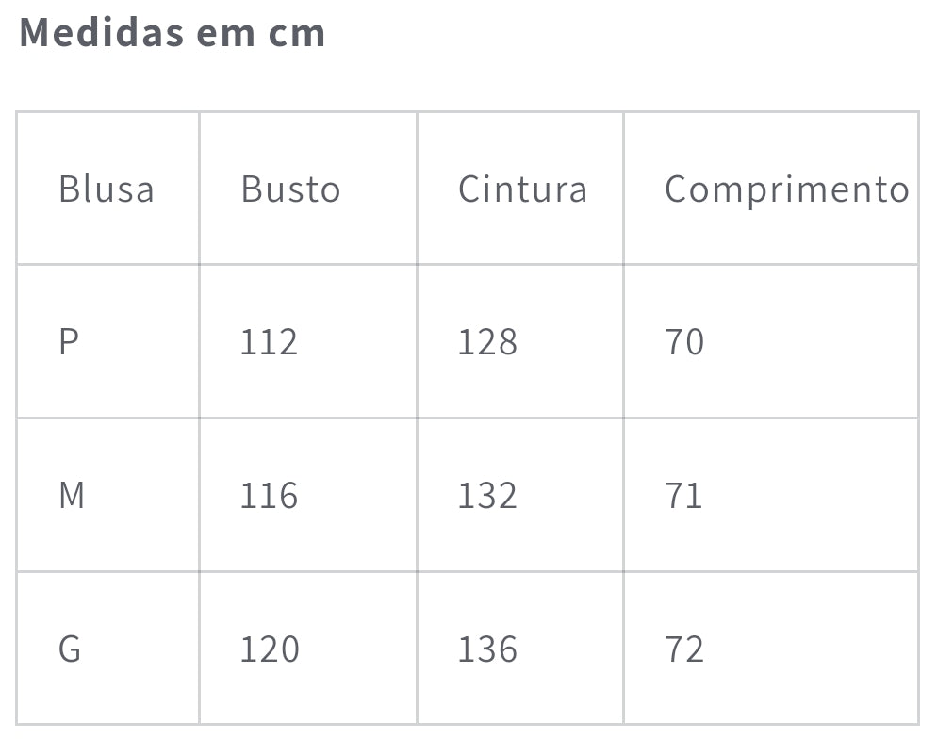Click waist value 132
Image resolution: width=937 pixels, height=739 pixels.
487,495
